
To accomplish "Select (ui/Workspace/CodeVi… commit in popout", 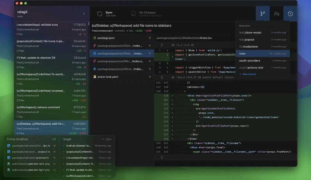I will tap(87, 176).
